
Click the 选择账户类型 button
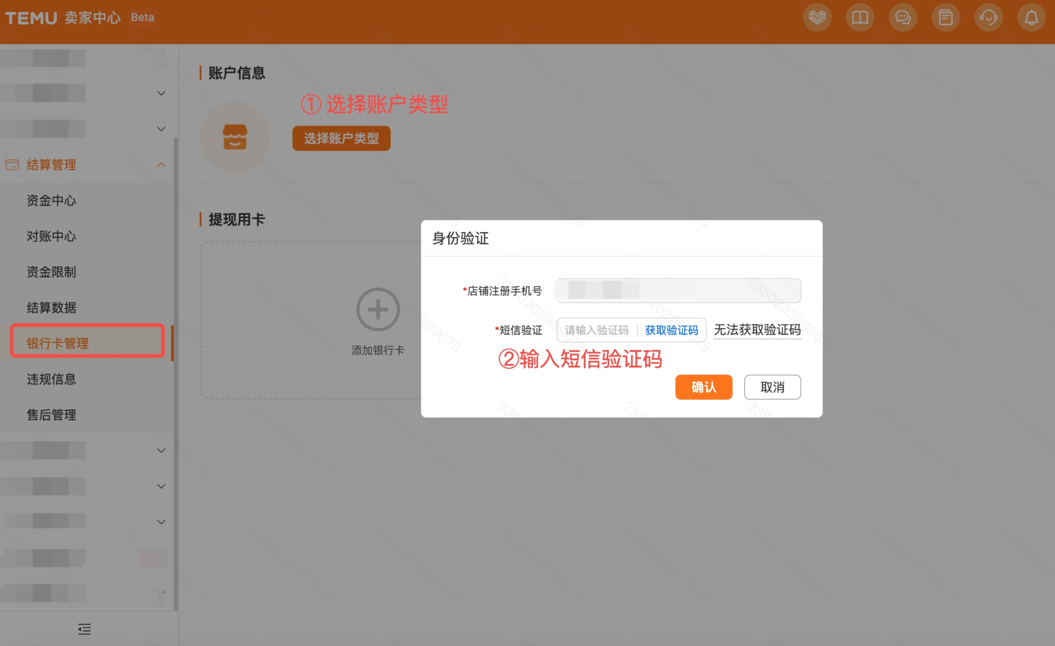tap(341, 138)
